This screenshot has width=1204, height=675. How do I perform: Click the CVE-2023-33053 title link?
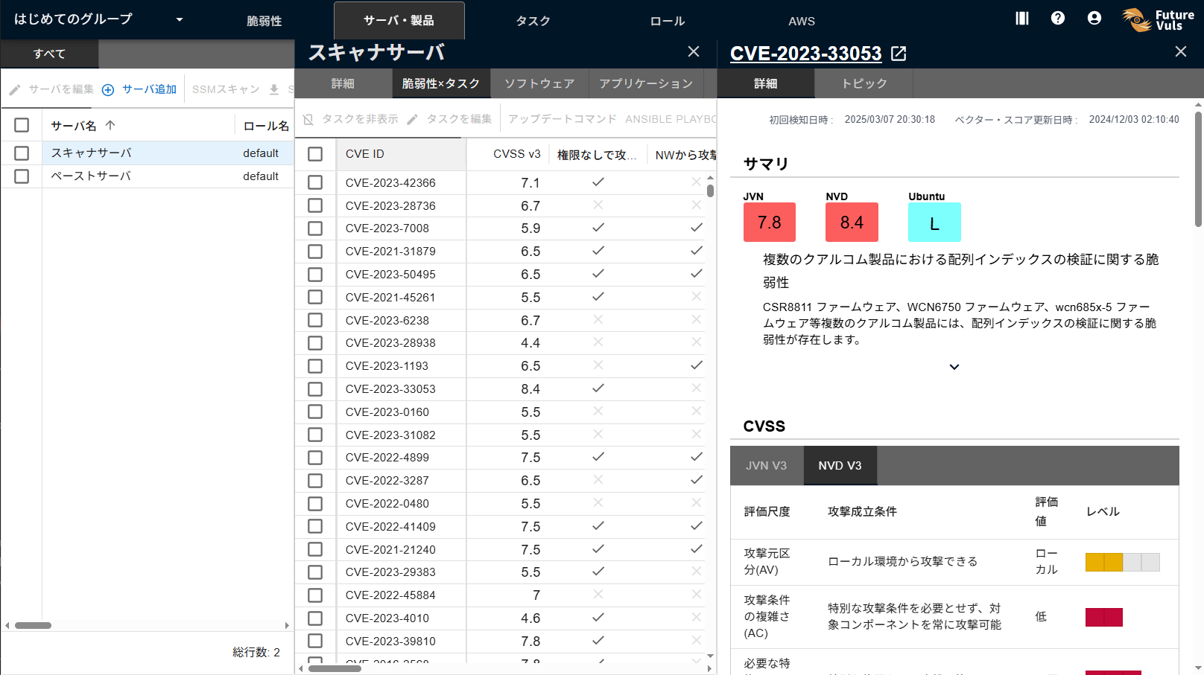pos(805,54)
